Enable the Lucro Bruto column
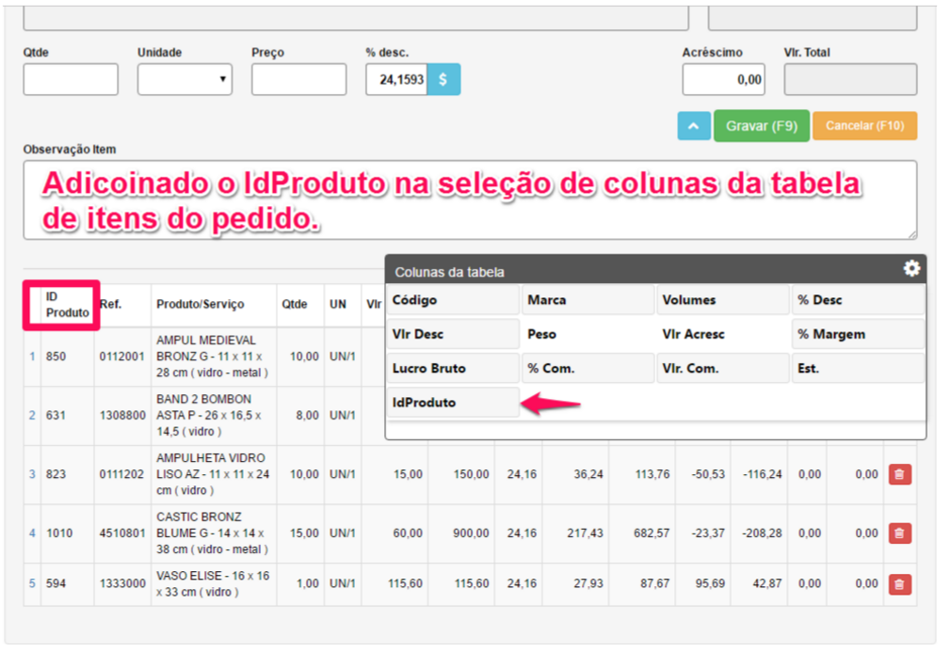951x652 pixels. pyautogui.click(x=453, y=369)
